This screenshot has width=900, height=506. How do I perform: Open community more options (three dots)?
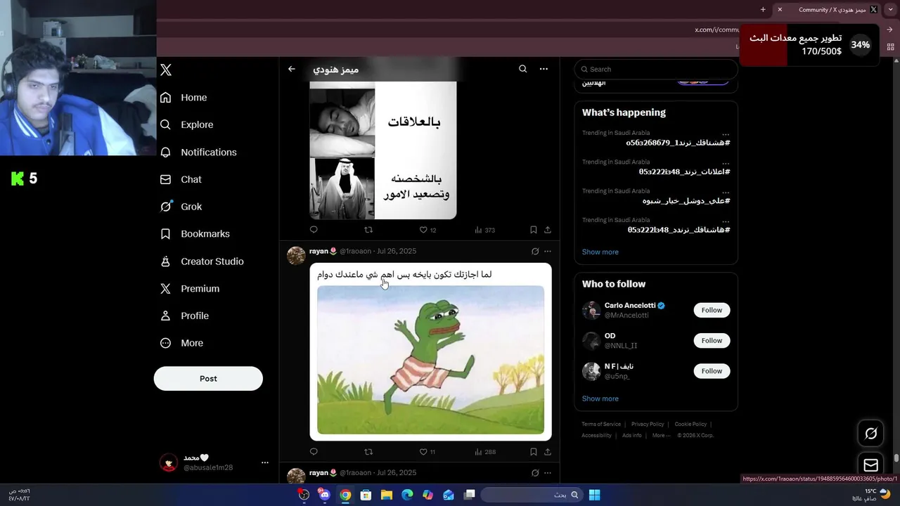click(544, 69)
